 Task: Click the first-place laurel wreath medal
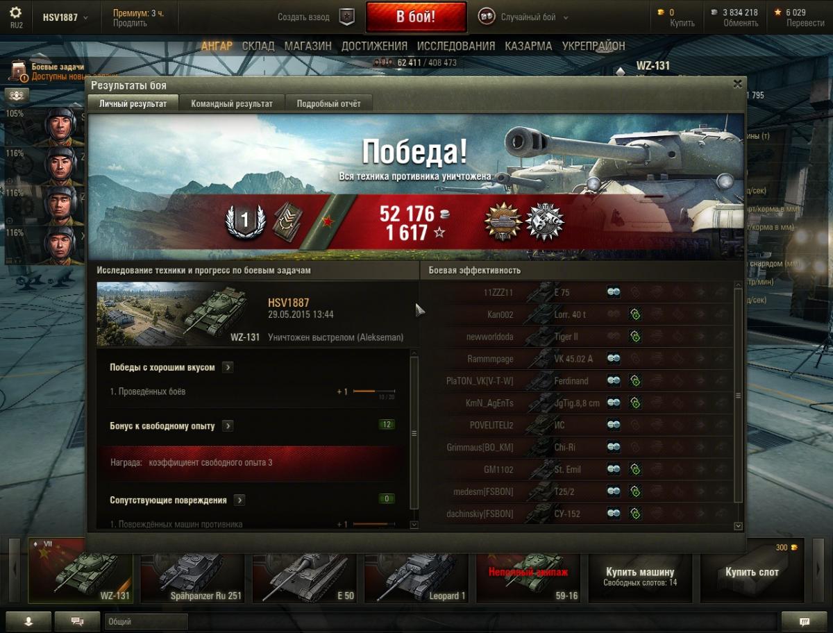coord(244,221)
